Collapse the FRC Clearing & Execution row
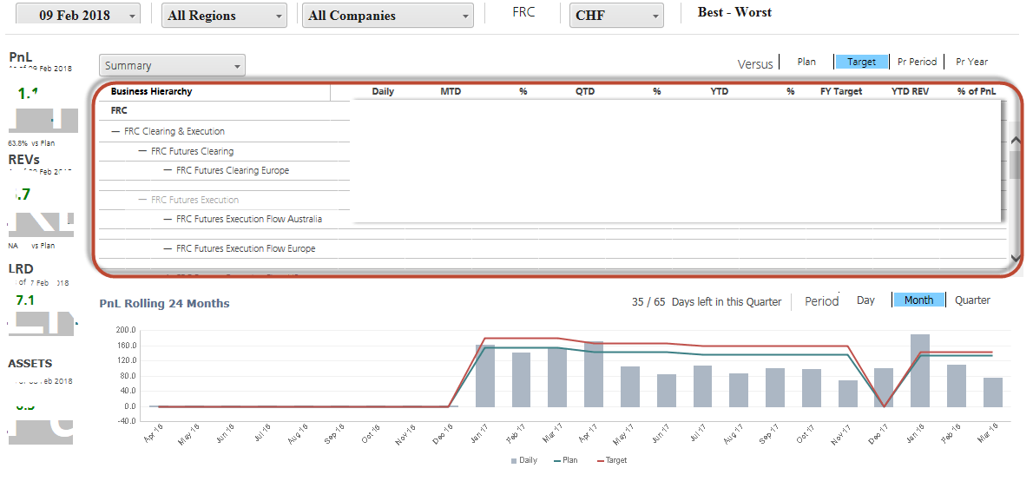 pyautogui.click(x=115, y=132)
